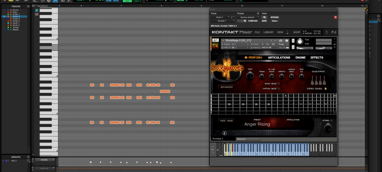Switch to the EFFECTS tab
This screenshot has width=382, height=172.
pyautogui.click(x=317, y=57)
